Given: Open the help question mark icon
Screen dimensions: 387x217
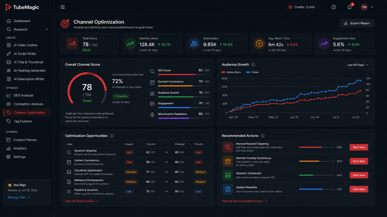Looking at the screenshot, I should pos(333,7).
